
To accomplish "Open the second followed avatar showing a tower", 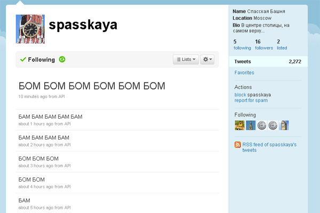I will tap(251, 125).
